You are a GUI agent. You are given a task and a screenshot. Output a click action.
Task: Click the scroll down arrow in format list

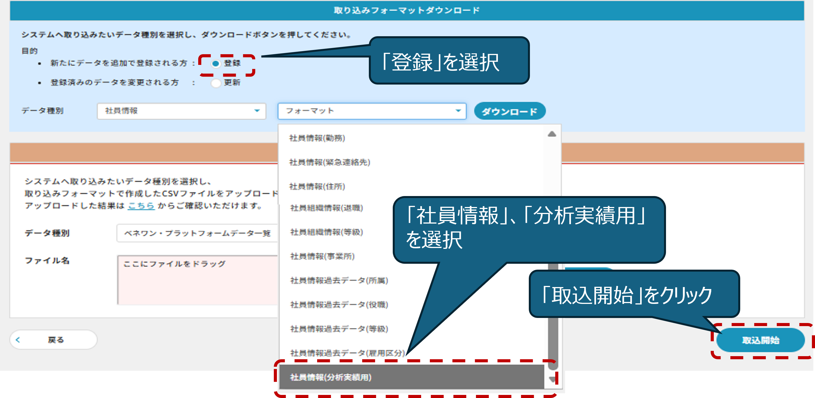click(x=552, y=379)
